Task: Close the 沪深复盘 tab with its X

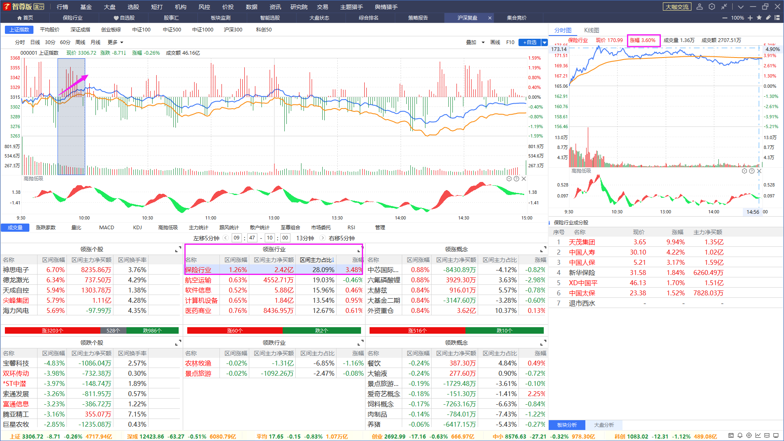Action: (490, 18)
